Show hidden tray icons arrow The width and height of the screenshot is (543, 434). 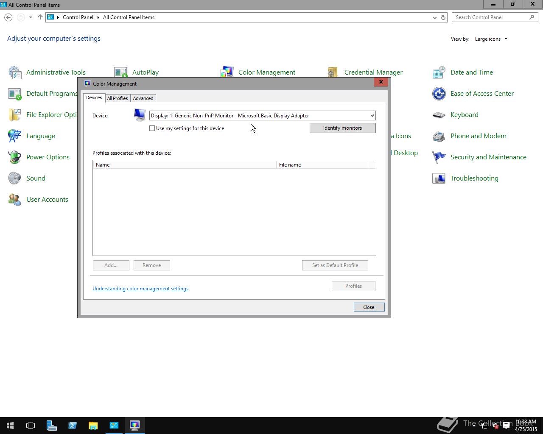pos(474,426)
